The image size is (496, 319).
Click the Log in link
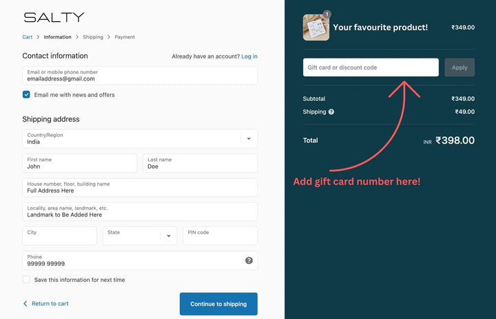pyautogui.click(x=249, y=56)
